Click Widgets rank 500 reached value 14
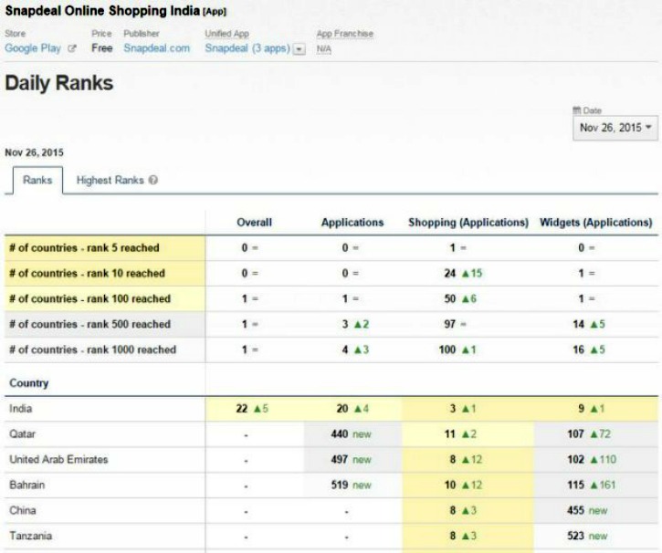The width and height of the screenshot is (662, 553). [578, 324]
